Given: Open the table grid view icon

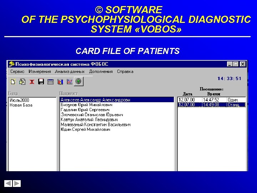Looking at the screenshot, I should (x=50, y=81).
